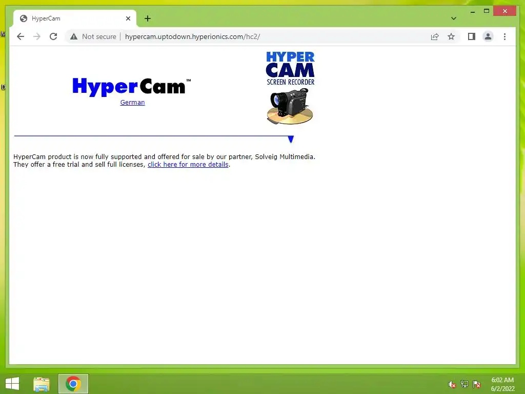The height and width of the screenshot is (394, 525).
Task: Click the Not secure warning icon
Action: coord(74,36)
